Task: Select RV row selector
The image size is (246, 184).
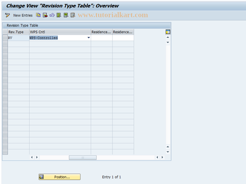Action: [5, 38]
